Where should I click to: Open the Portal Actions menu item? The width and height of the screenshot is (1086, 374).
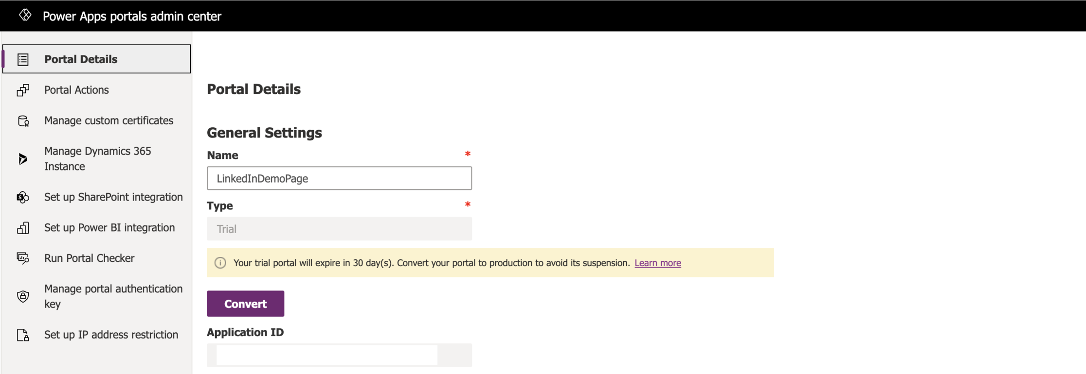(76, 90)
